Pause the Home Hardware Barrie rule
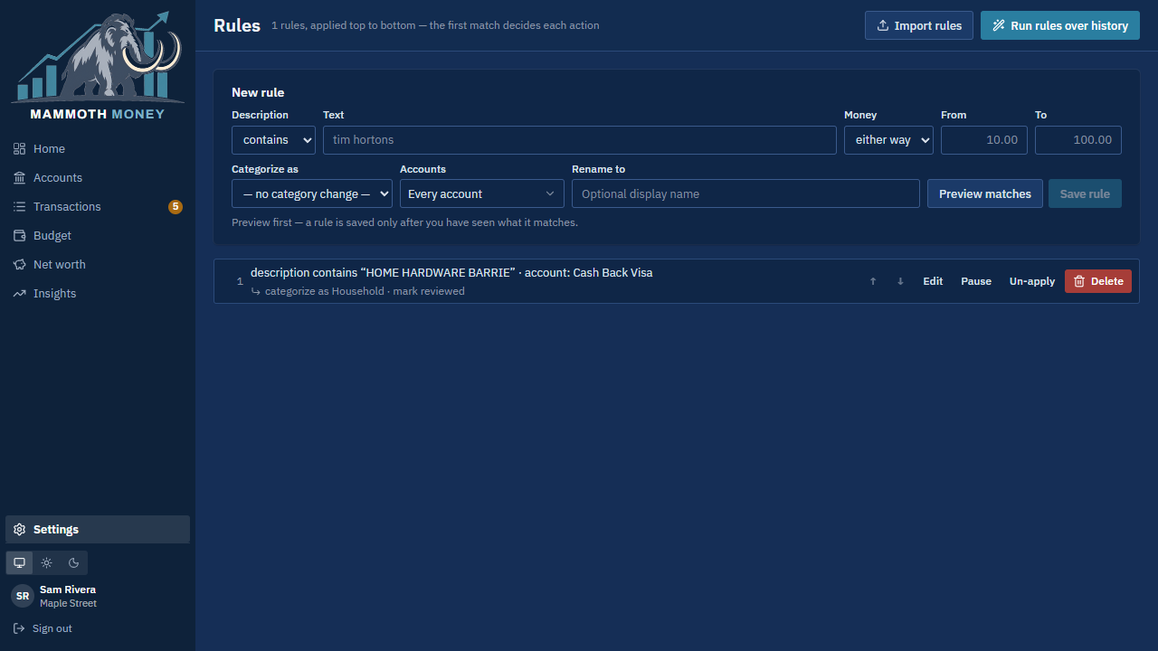The width and height of the screenshot is (1158, 651). [x=976, y=281]
